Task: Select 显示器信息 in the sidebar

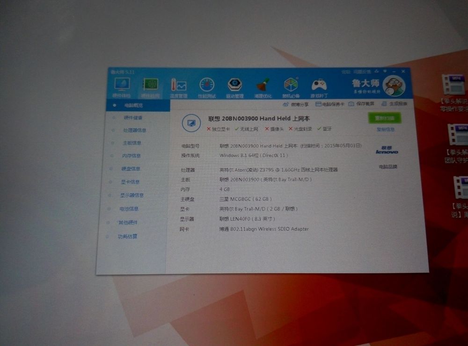Action: click(x=132, y=195)
